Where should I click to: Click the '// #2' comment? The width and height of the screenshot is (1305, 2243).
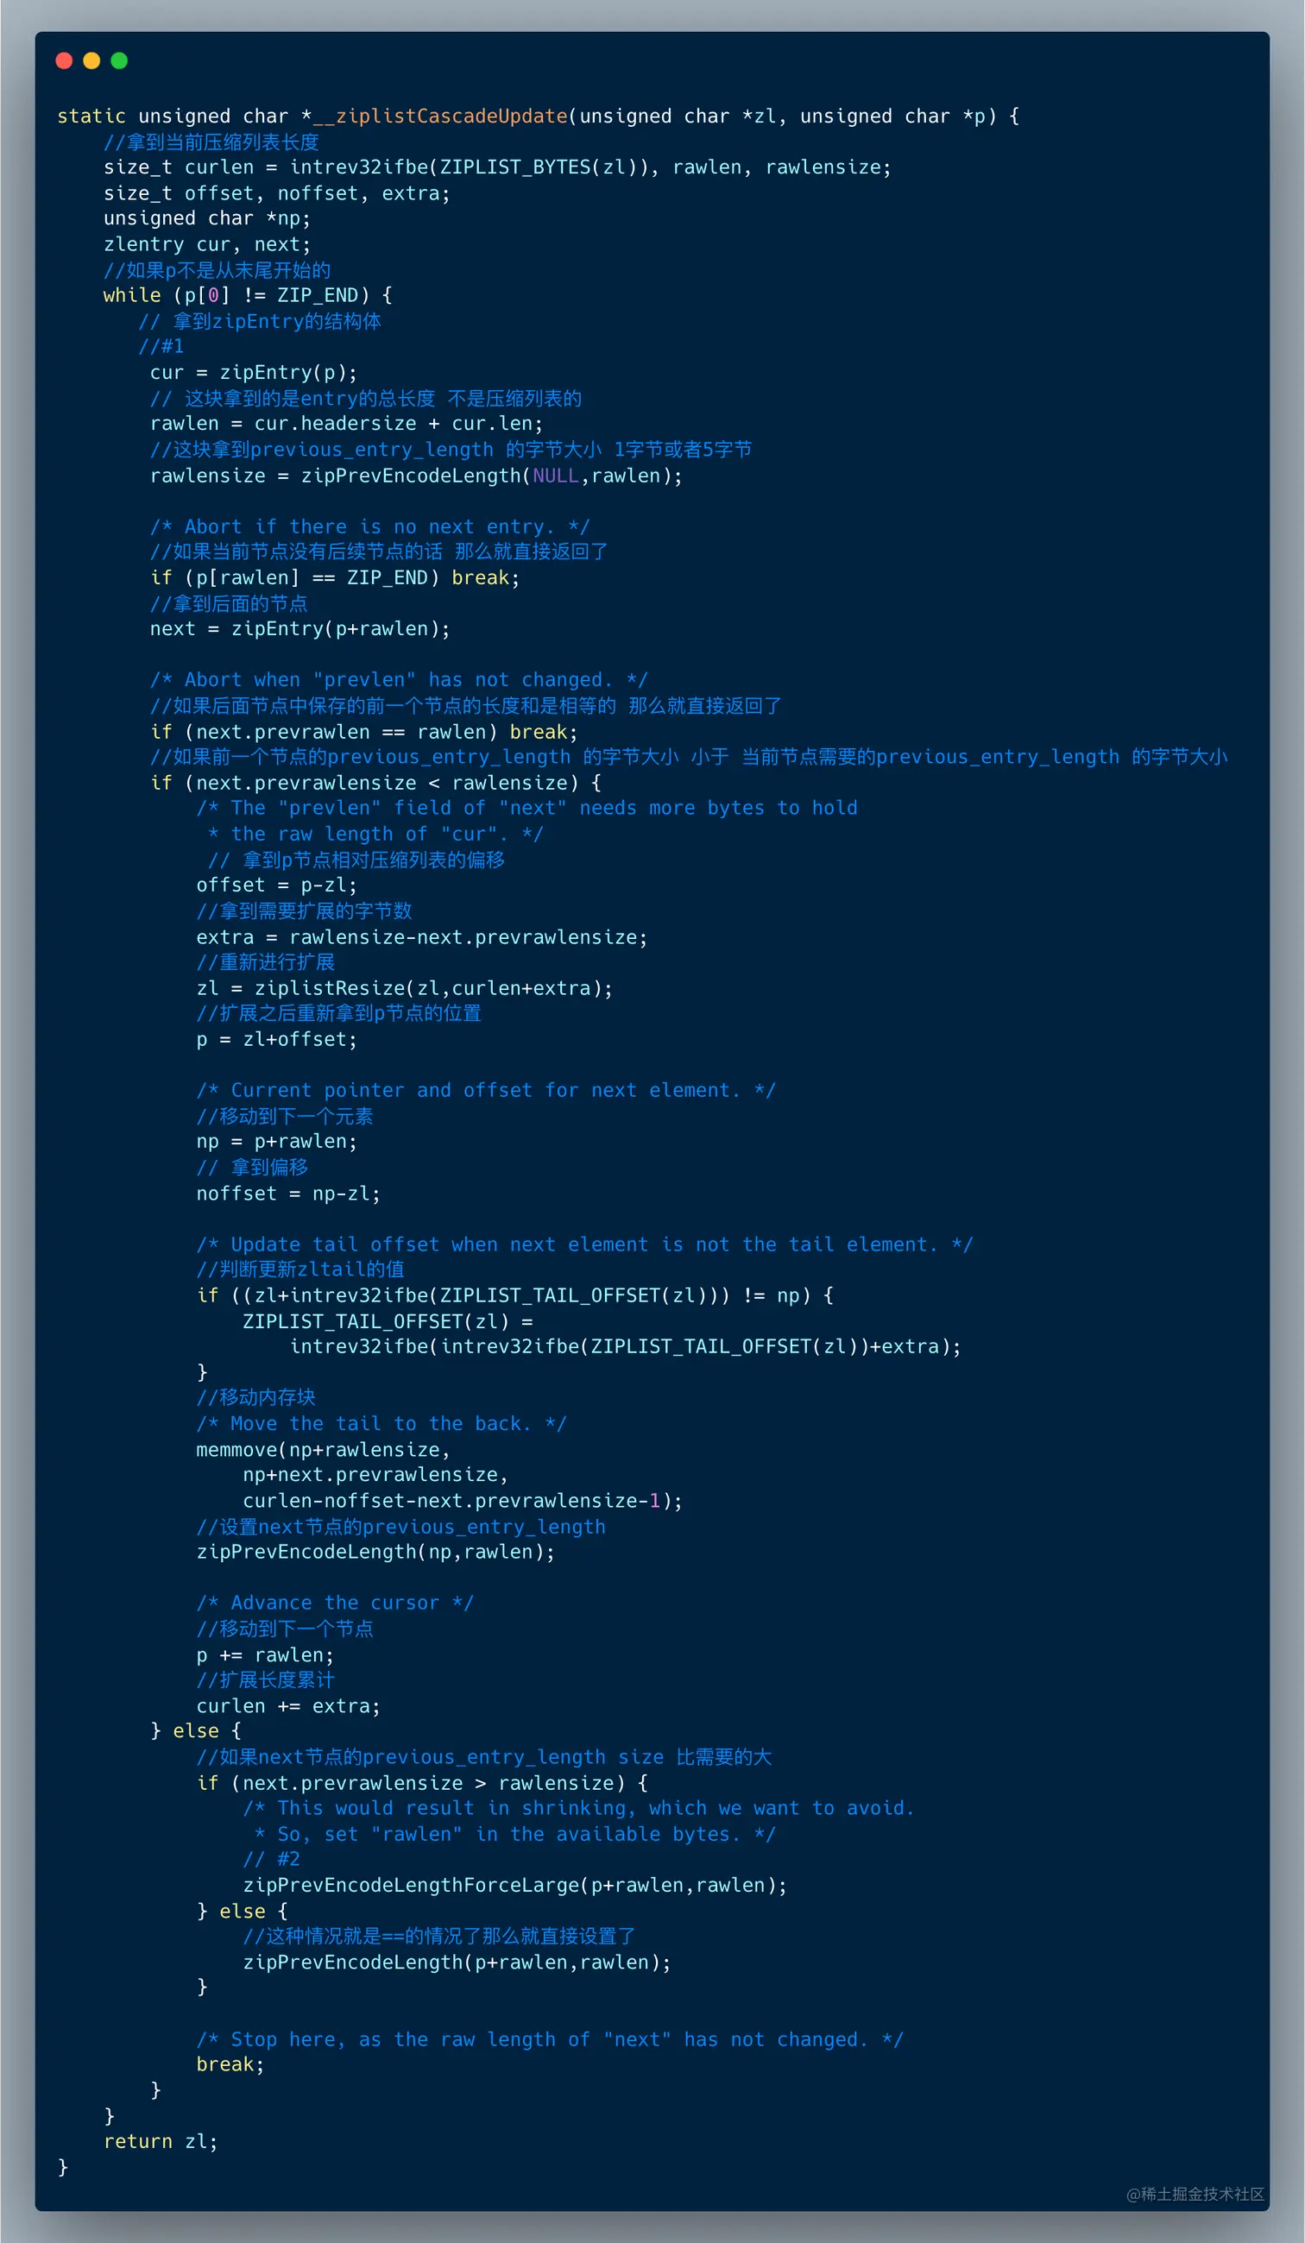coord(272,1859)
